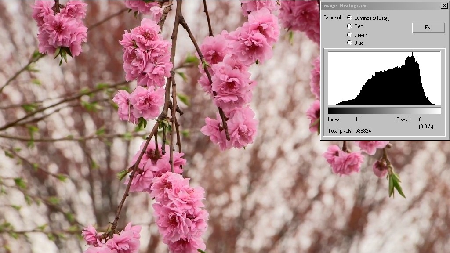This screenshot has height=253, width=450.
Task: Click the Exit button in Image Histogram
Action: (428, 28)
